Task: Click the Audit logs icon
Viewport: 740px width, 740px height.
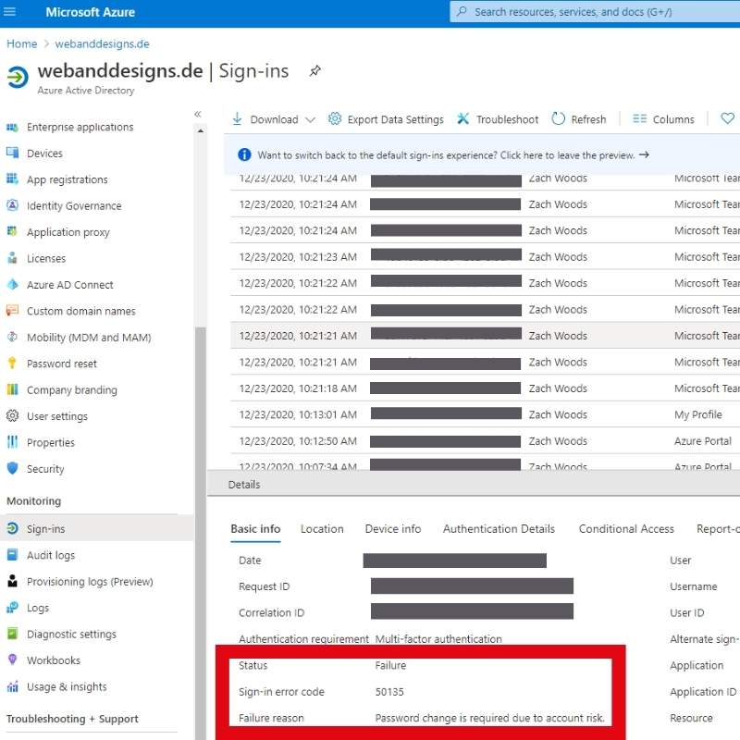Action: (x=12, y=555)
